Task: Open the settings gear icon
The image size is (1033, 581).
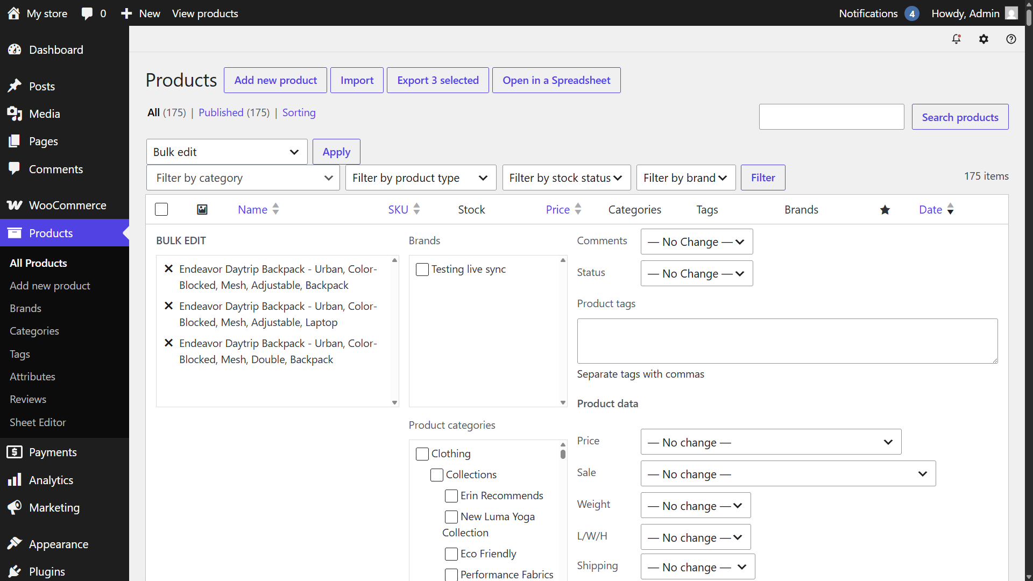Action: [984, 39]
